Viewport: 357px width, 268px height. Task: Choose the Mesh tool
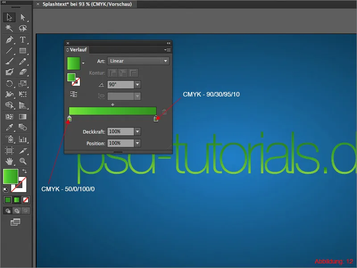(x=9, y=117)
